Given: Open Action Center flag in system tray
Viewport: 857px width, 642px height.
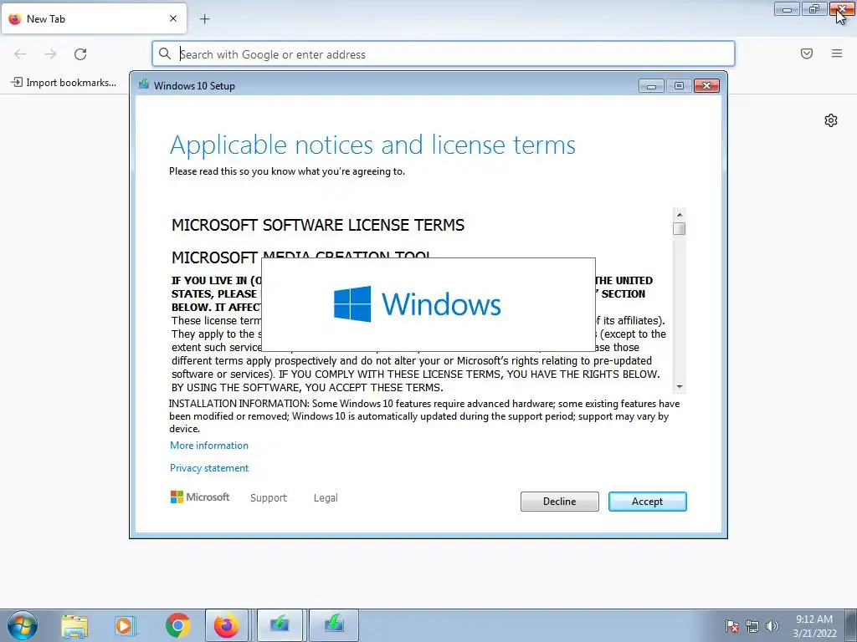Looking at the screenshot, I should click(x=731, y=626).
